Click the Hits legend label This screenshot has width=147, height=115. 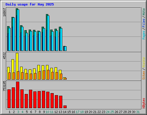click(144, 12)
